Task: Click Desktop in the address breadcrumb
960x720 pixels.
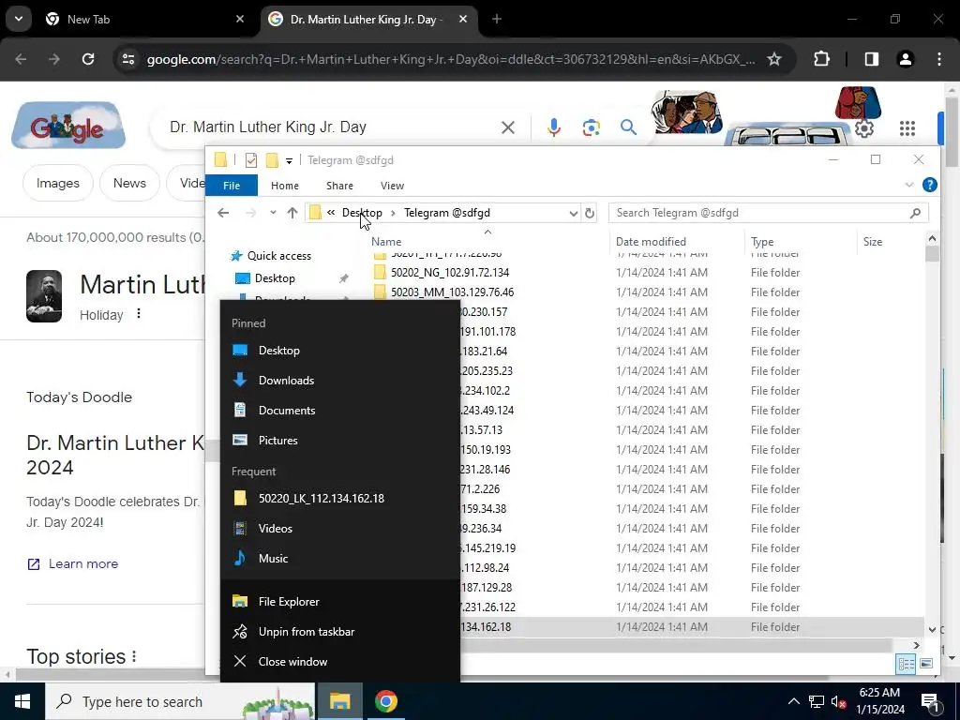Action: (x=362, y=213)
